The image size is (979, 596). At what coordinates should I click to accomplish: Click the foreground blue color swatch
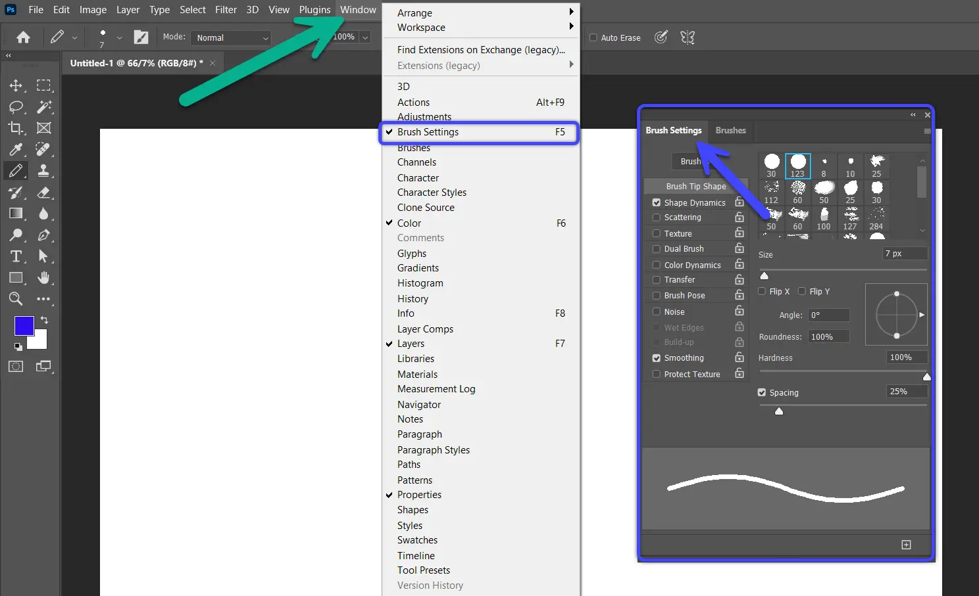click(24, 326)
